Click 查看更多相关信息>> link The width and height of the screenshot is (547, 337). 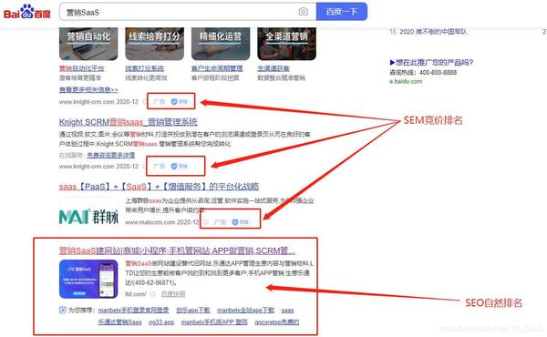pyautogui.click(x=88, y=90)
